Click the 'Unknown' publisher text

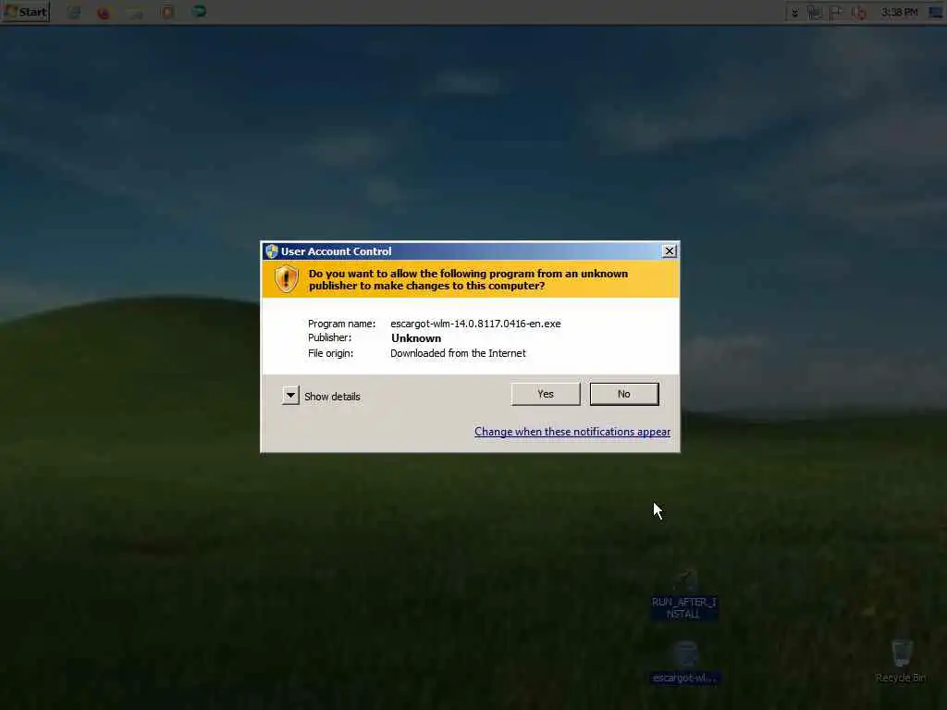[x=416, y=338]
